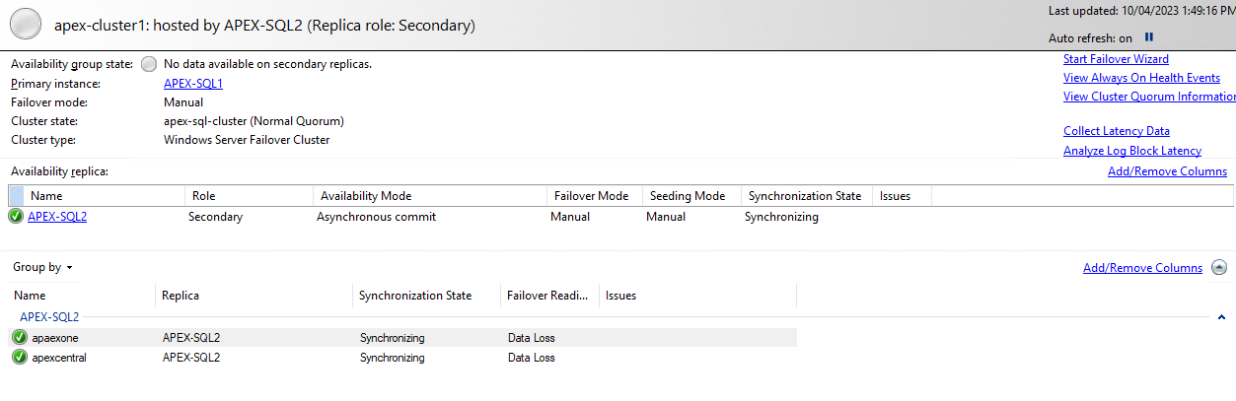Click Collect Latency Data link
Screen dimensions: 1236x401
(1117, 131)
